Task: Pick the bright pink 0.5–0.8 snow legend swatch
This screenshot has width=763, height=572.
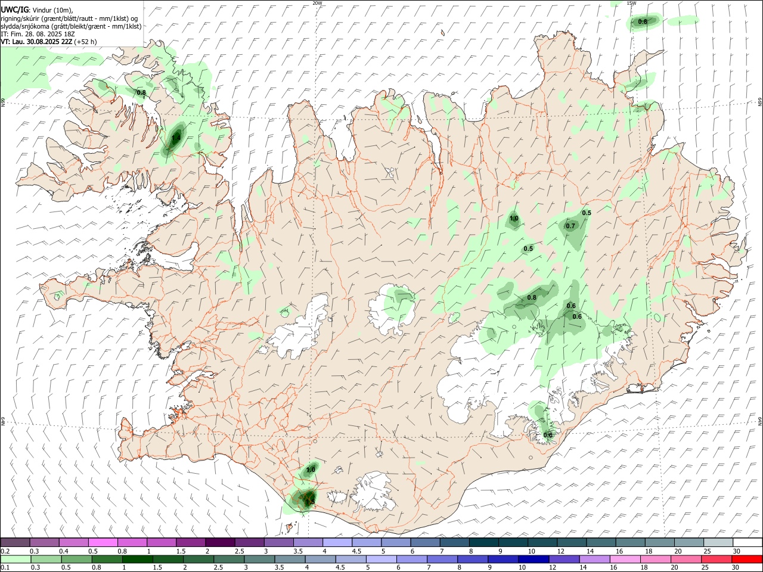Action: tap(103, 542)
